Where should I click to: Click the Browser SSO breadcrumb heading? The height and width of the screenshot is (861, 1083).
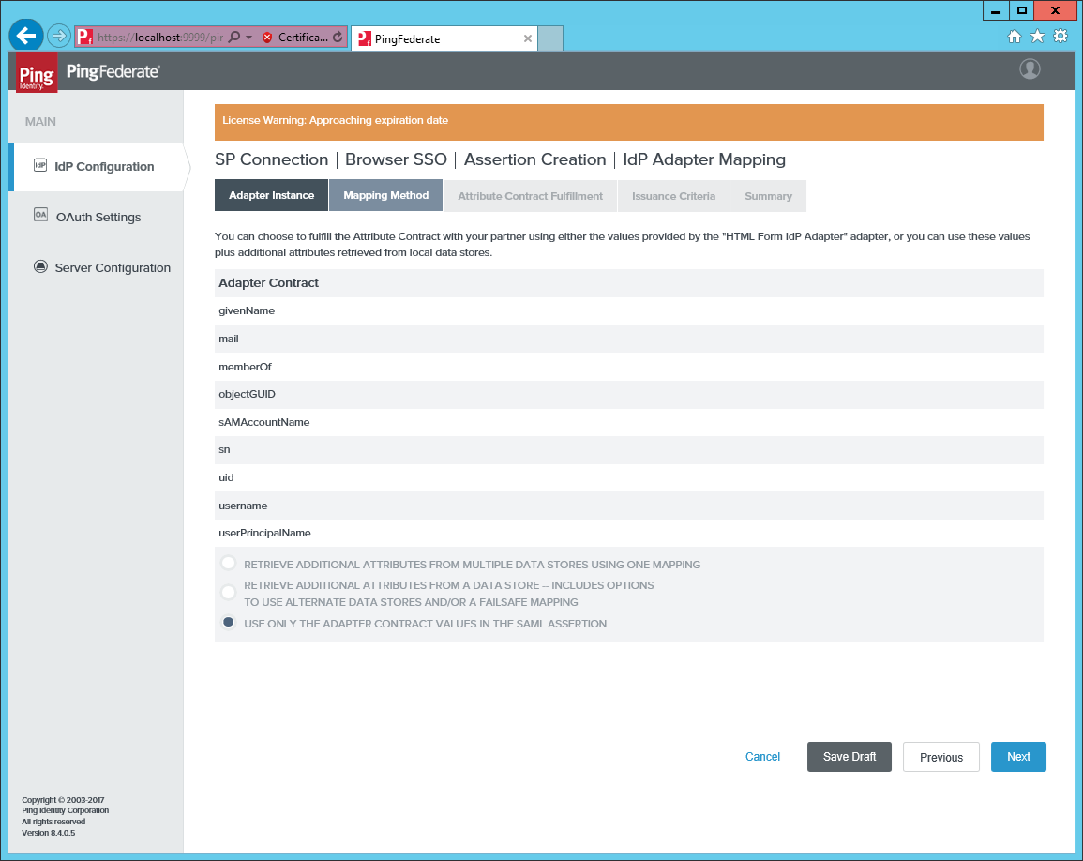click(x=396, y=159)
